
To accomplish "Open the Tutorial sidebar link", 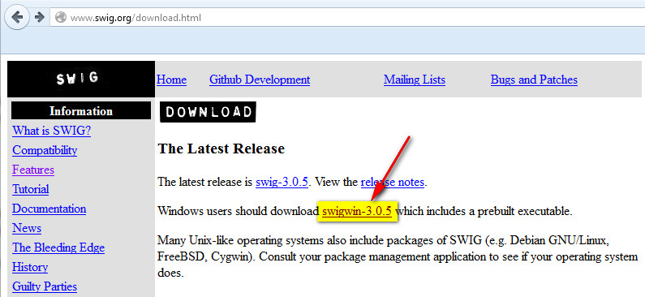I will click(x=31, y=189).
